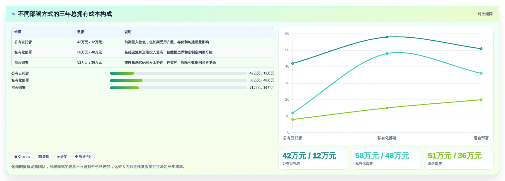Click dark teal data point at 私有化部署

pos(387,37)
